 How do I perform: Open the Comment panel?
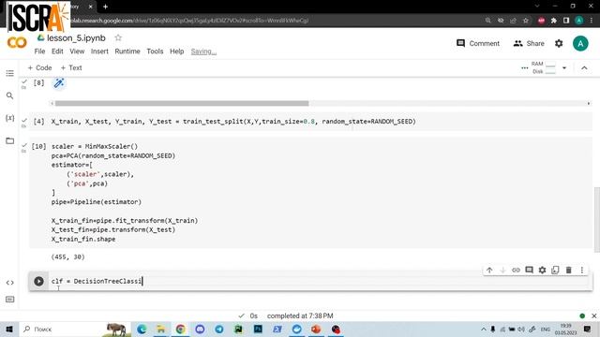point(478,44)
